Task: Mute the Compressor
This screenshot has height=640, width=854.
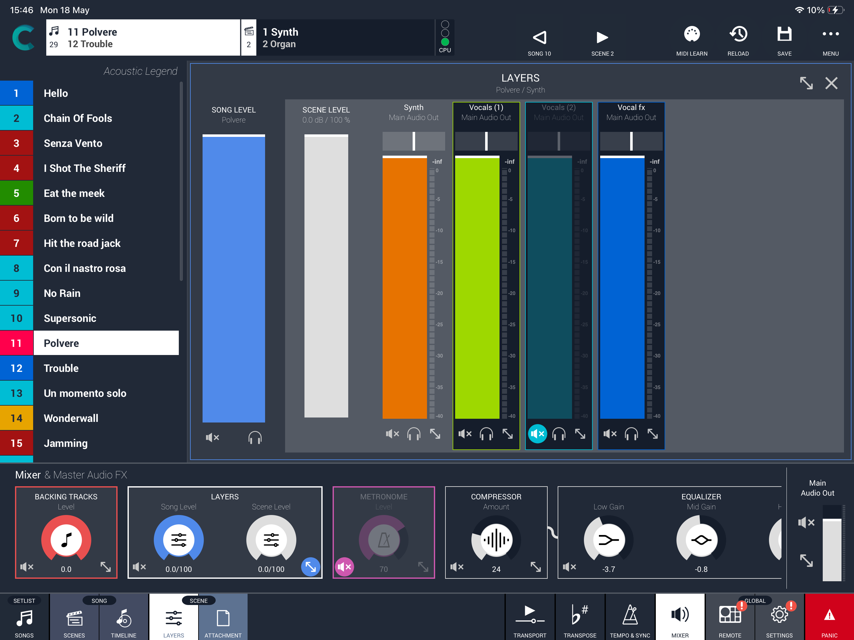Action: point(457,567)
